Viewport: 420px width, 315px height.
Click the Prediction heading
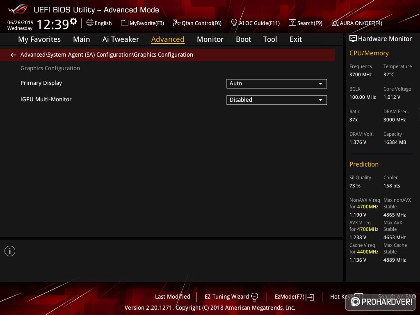coord(364,164)
